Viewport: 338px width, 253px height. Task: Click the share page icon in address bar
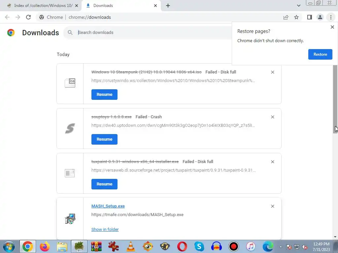(x=286, y=17)
